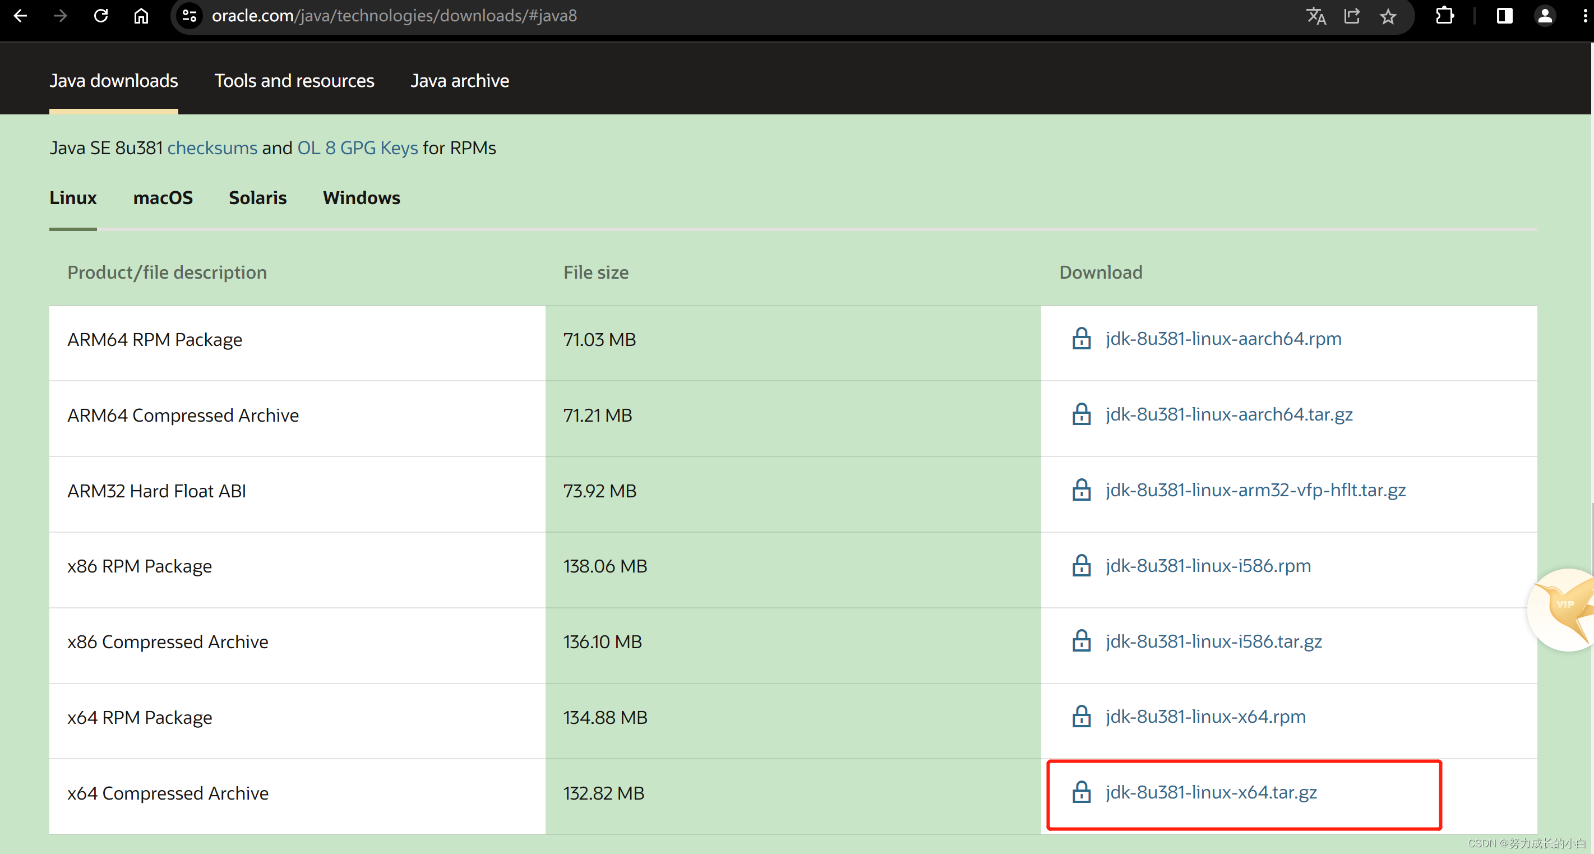Switch to the macOS platform tab
1594x854 pixels.
(x=163, y=198)
